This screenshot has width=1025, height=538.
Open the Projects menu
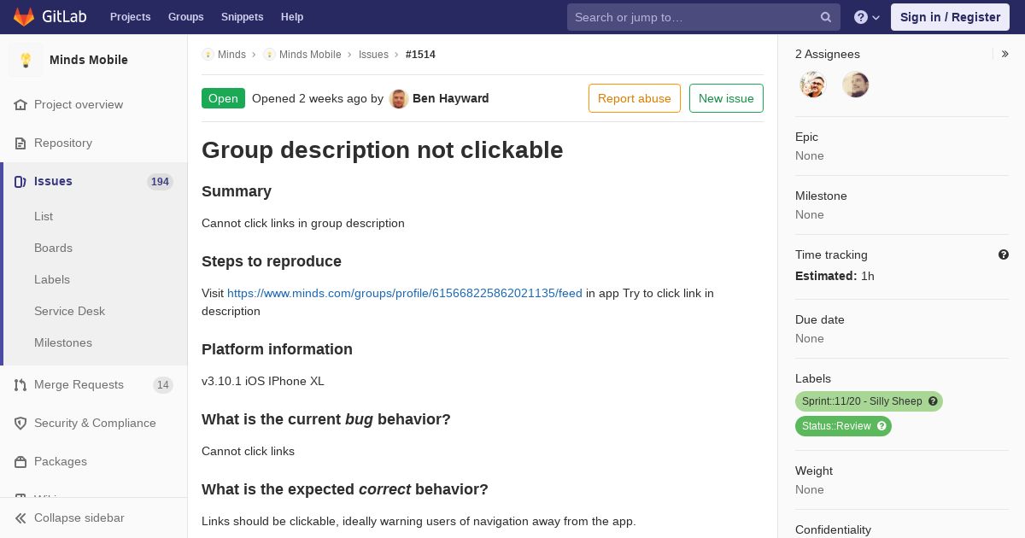[x=131, y=17]
